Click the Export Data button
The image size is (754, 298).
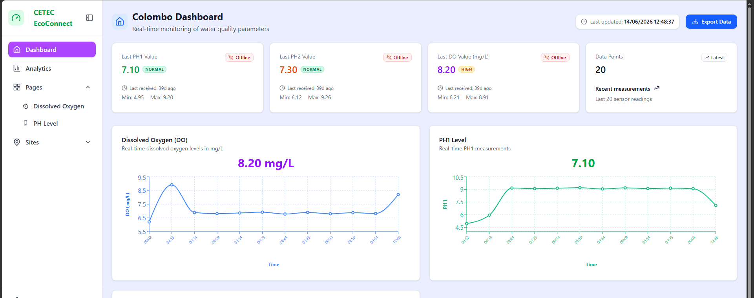[x=711, y=22]
